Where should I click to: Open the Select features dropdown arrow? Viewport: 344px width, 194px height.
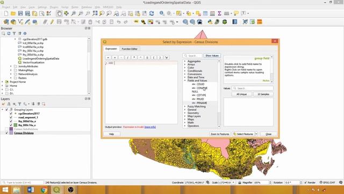point(256,134)
